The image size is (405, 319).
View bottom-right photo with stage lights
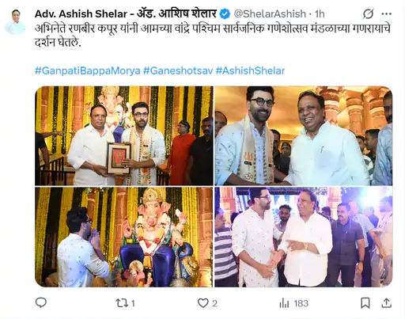[x=304, y=237]
